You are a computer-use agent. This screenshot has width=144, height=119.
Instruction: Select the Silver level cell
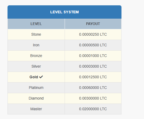(36, 66)
